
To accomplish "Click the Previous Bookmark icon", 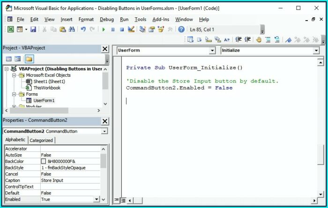I will (x=306, y=39).
